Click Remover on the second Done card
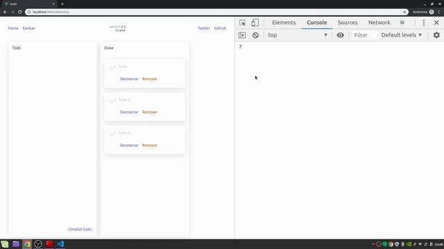 coord(150,112)
